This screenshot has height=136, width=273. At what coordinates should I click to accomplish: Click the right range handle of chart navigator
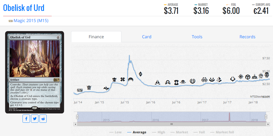tap(266, 117)
